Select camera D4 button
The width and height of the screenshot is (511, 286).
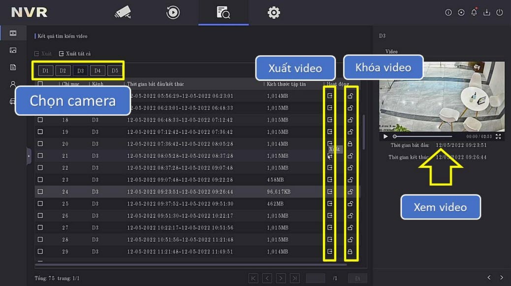tap(97, 71)
